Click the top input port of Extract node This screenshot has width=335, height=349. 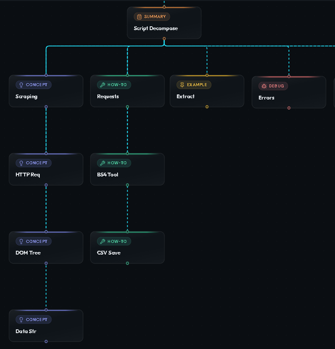207,75
